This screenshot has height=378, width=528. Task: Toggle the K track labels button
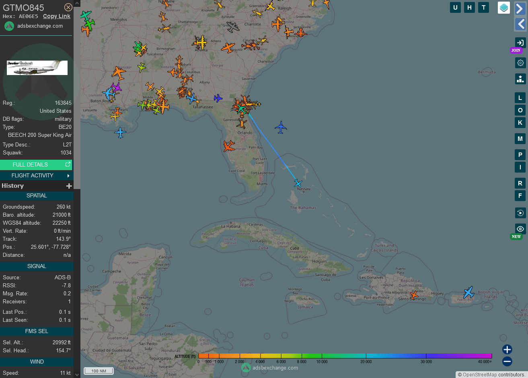520,123
